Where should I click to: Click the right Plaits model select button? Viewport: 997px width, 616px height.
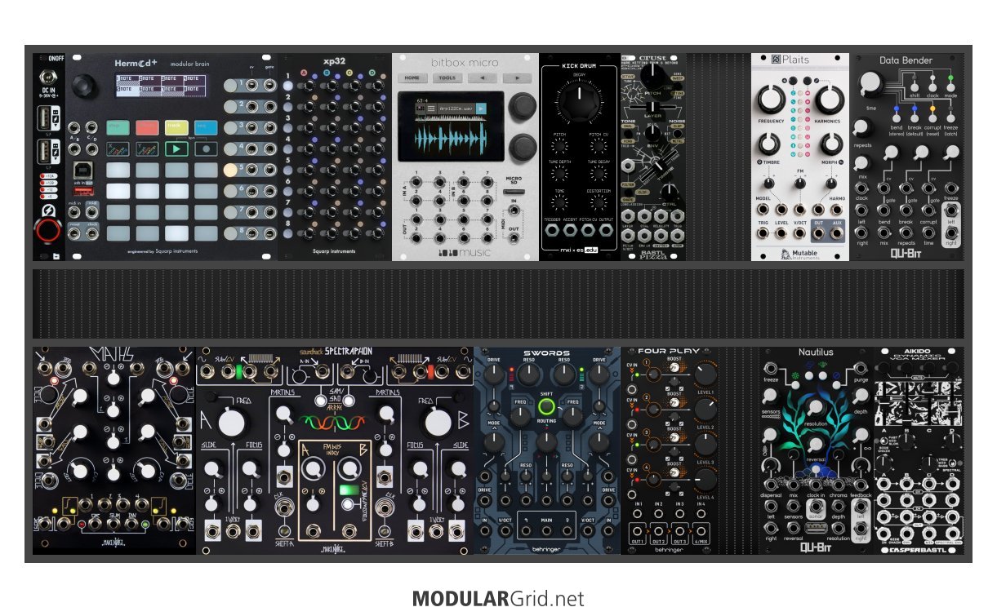(808, 81)
